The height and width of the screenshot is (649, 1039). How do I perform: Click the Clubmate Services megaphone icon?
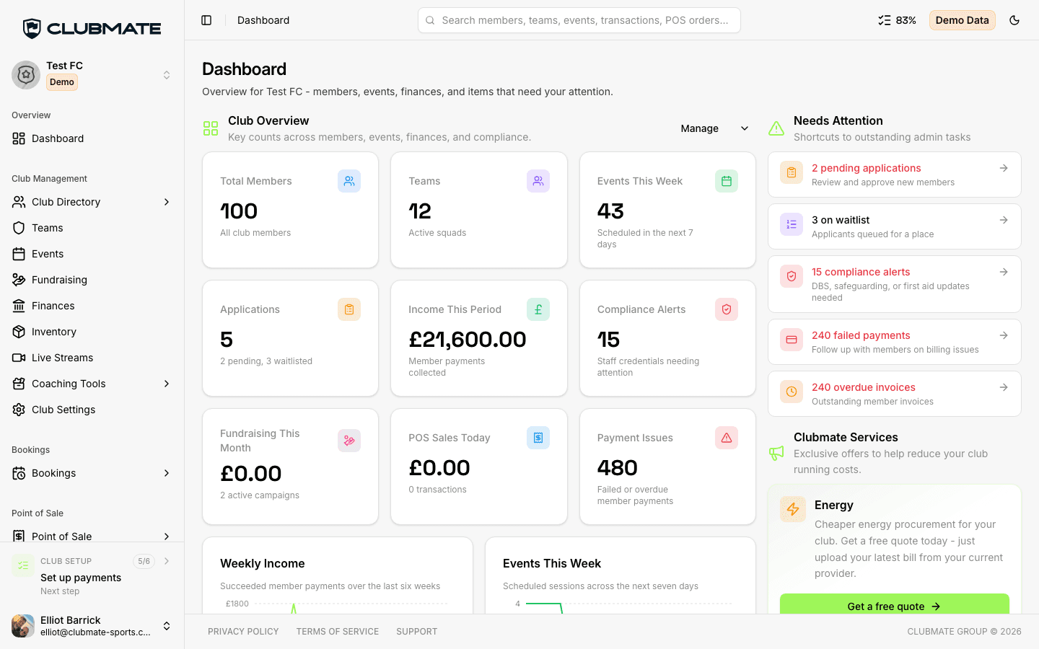pyautogui.click(x=776, y=453)
